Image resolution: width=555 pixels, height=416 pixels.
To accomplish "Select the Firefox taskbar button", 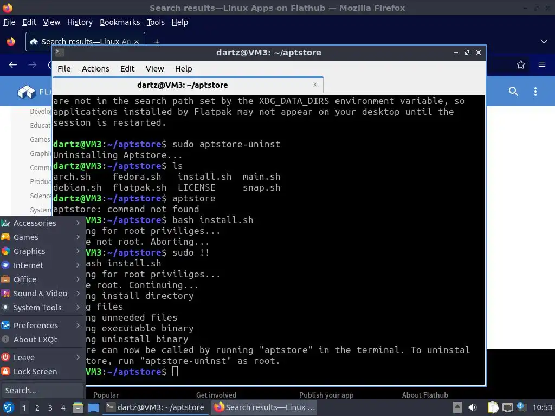I will coord(264,407).
